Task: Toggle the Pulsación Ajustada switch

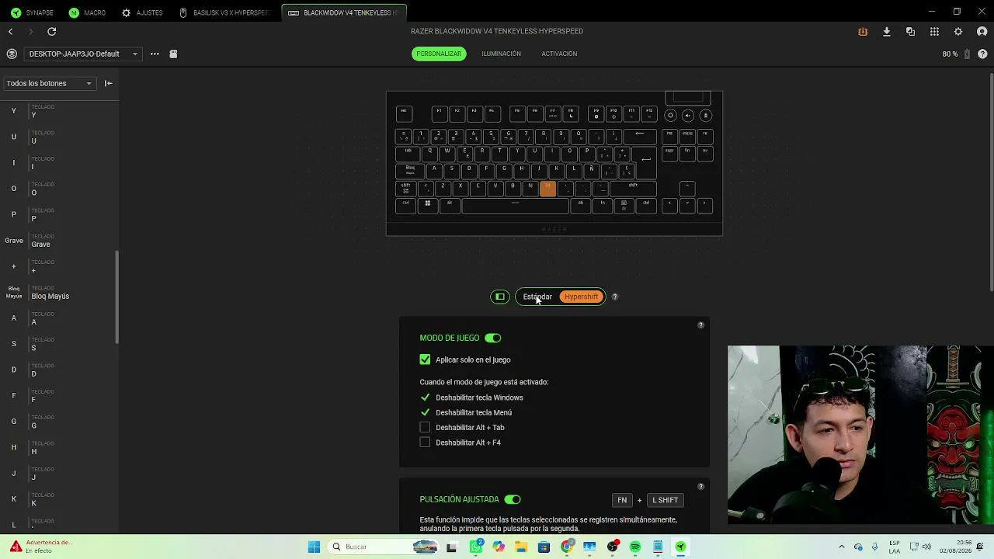Action: [513, 499]
